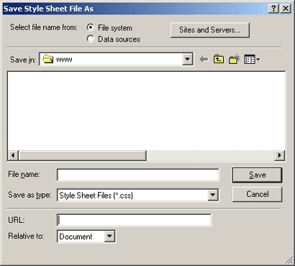
Task: Create a new folder
Action: [x=234, y=59]
